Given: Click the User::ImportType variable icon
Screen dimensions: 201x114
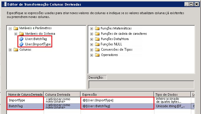Looking at the screenshot, I should point(22,44).
